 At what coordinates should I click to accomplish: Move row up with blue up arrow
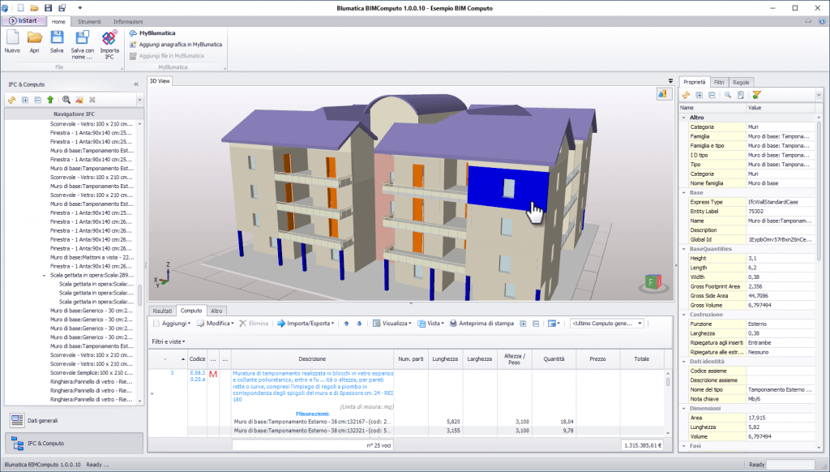[346, 324]
